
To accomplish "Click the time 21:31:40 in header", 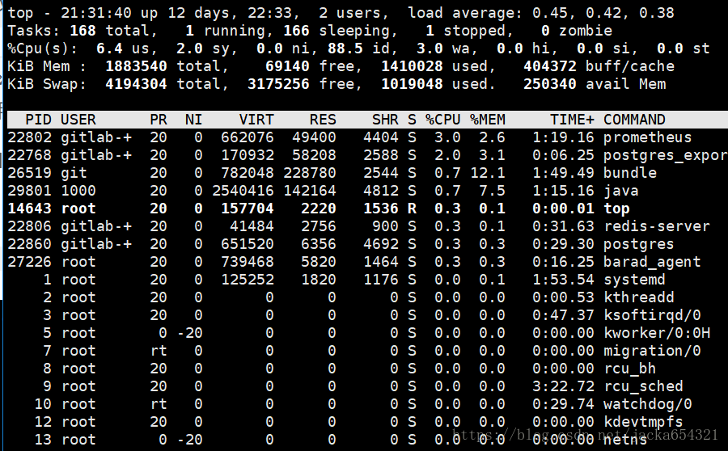I will click(x=96, y=13).
